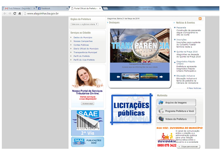This screenshot has height=155, width=221.
Task: Switch to the Fwd: Release Gmail tab
Action: pos(19,8)
